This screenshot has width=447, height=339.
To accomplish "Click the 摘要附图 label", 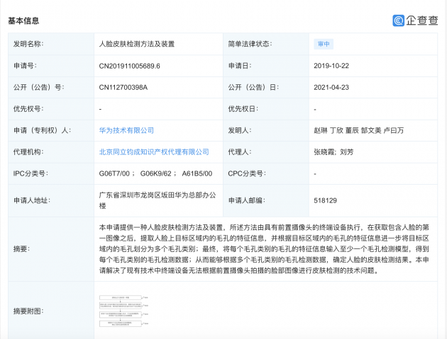I will pyautogui.click(x=28, y=311).
